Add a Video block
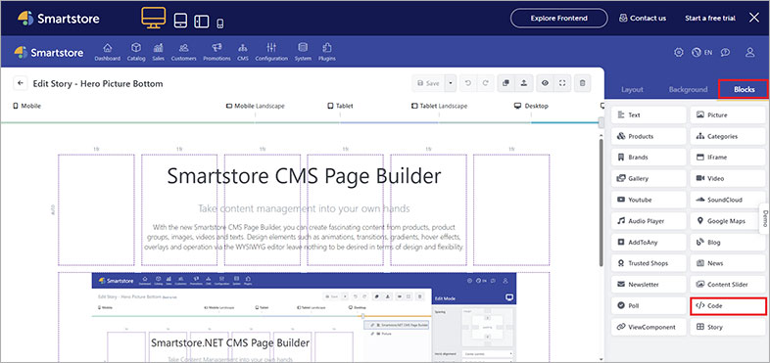This screenshot has width=770, height=363. click(x=728, y=178)
